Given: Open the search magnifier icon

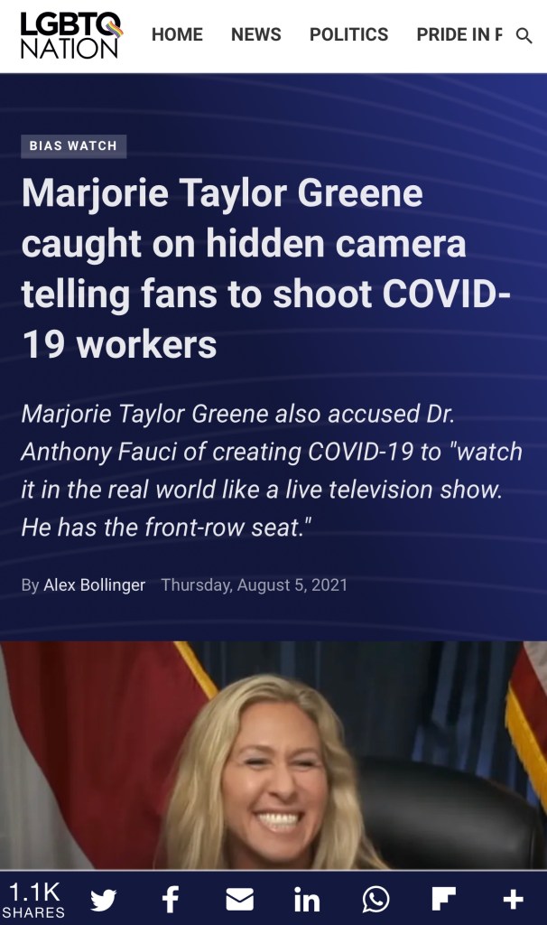Looking at the screenshot, I should [x=524, y=36].
